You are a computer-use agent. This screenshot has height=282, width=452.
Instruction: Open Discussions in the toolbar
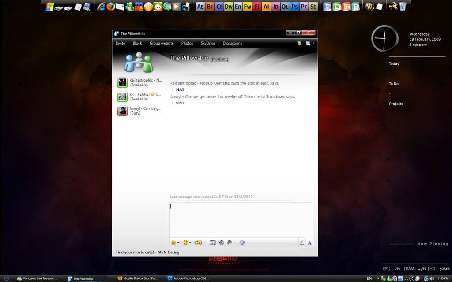pos(232,43)
